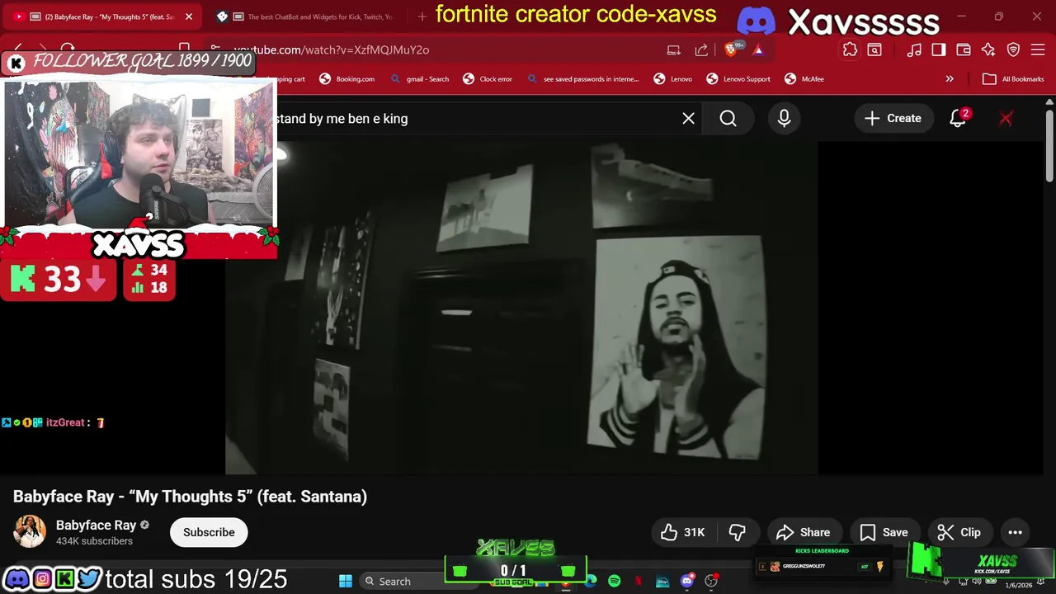Screen dimensions: 1056x594
Task: Open the Brave Wallet icon
Action: coord(963,49)
